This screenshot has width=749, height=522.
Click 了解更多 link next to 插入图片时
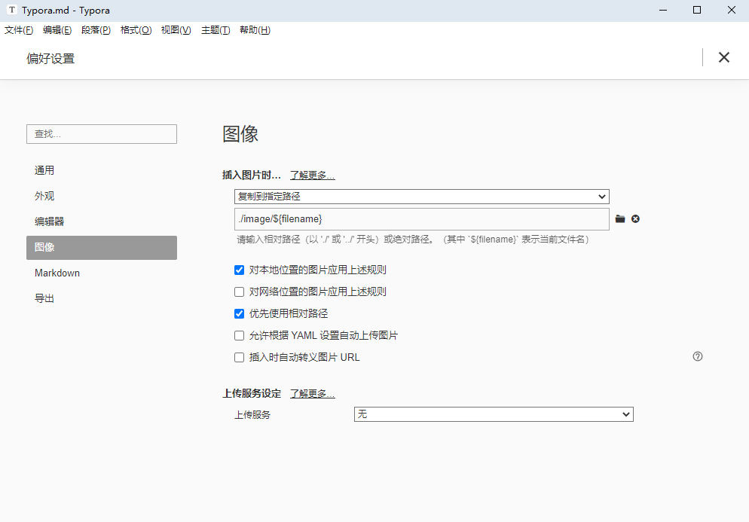312,175
